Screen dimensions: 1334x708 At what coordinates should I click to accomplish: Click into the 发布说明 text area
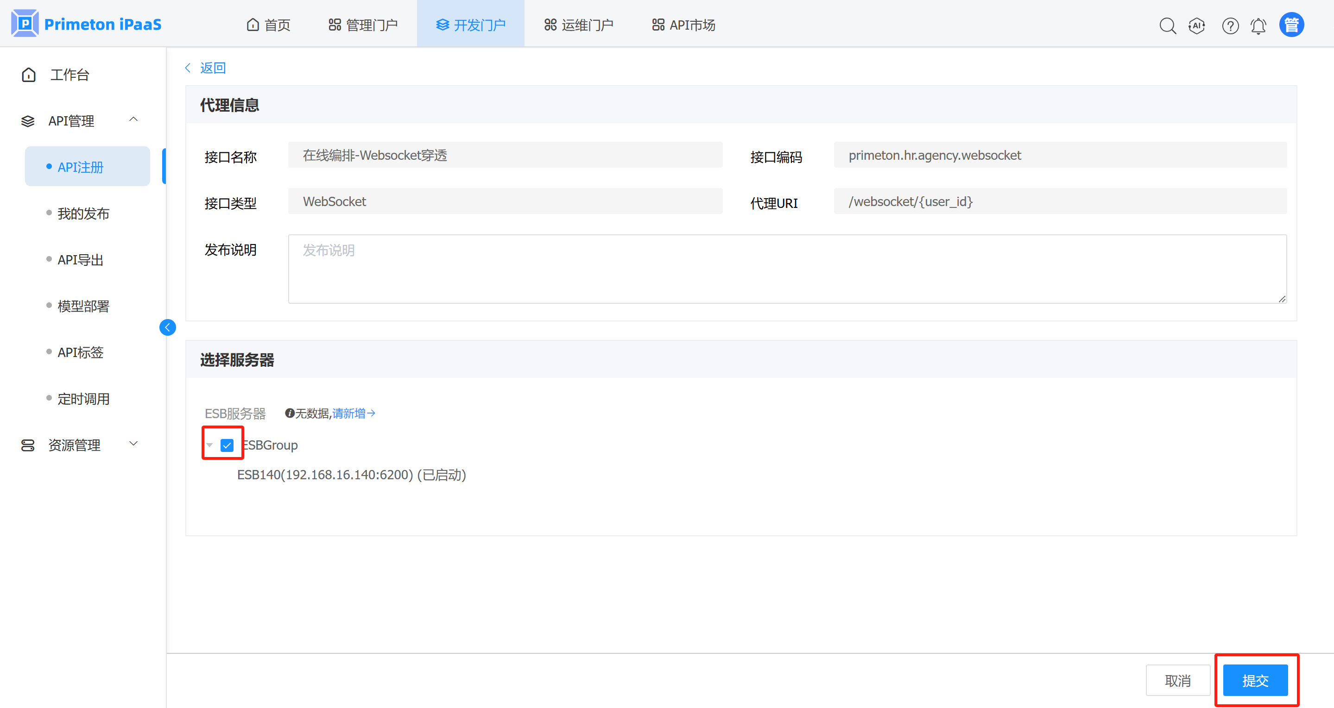pyautogui.click(x=787, y=269)
